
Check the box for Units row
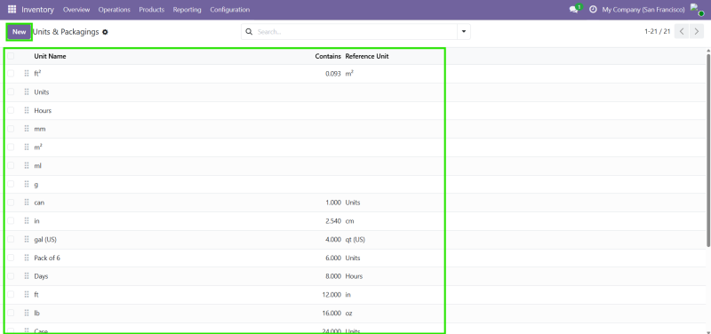pyautogui.click(x=11, y=92)
